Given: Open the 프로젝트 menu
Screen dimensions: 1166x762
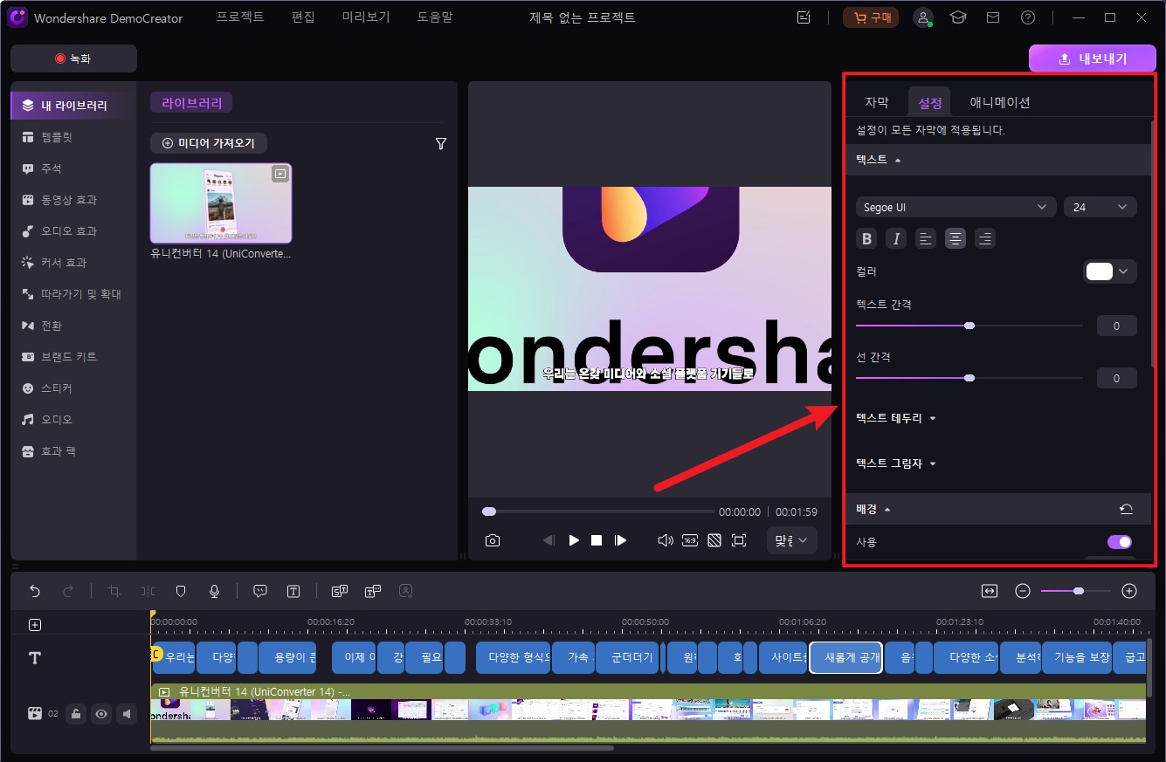Looking at the screenshot, I should pos(240,17).
